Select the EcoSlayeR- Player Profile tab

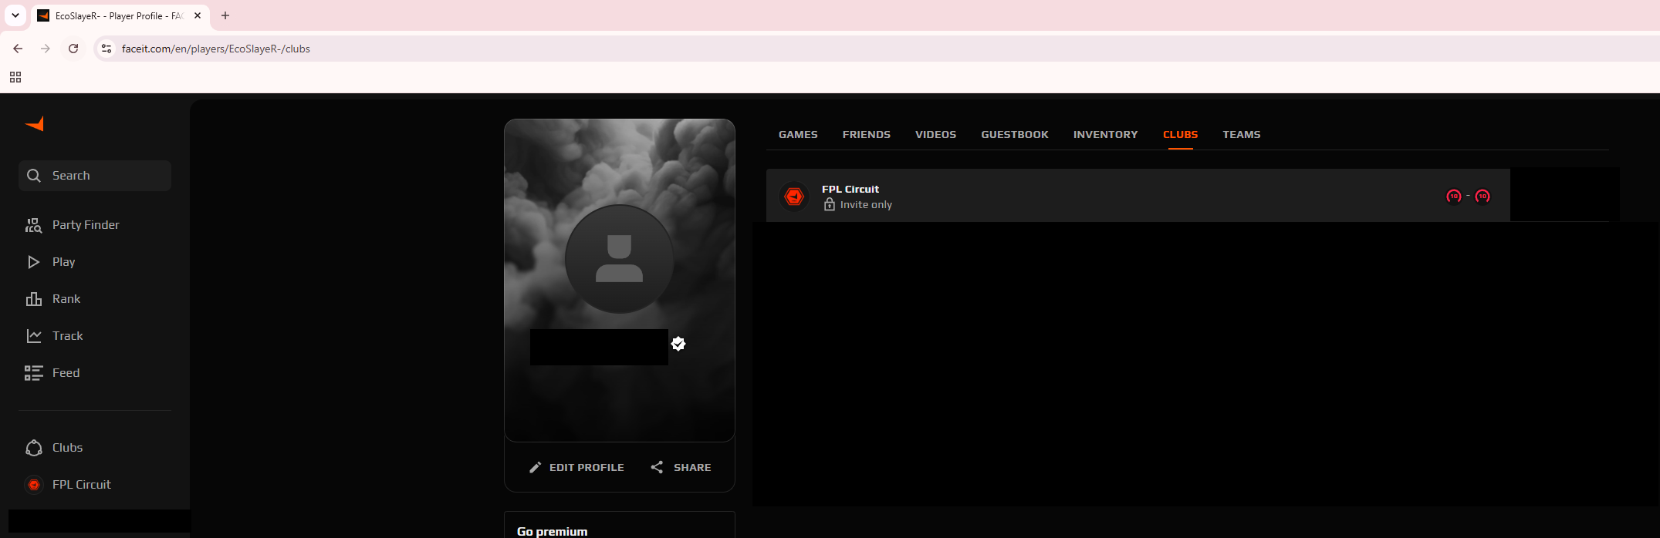(x=120, y=15)
